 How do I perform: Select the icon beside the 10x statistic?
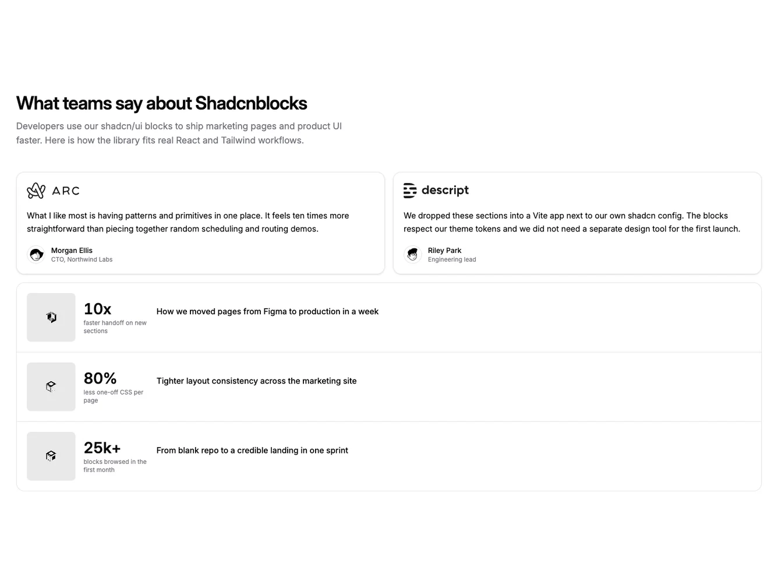51,317
